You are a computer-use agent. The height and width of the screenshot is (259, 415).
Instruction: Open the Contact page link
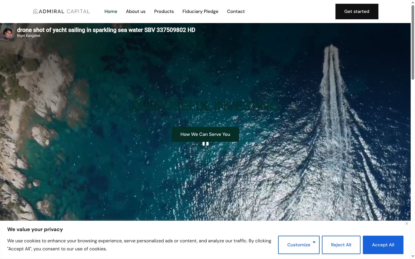[236, 12]
